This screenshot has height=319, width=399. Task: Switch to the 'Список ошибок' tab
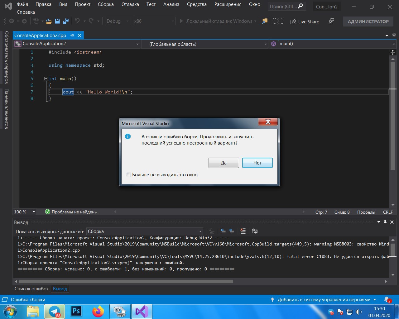click(x=32, y=289)
